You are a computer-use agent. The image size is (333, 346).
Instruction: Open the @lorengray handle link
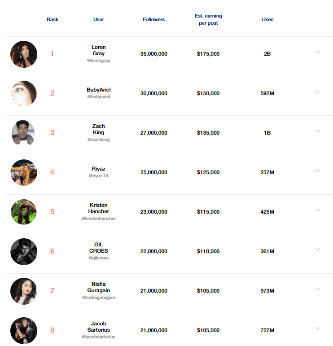[99, 61]
